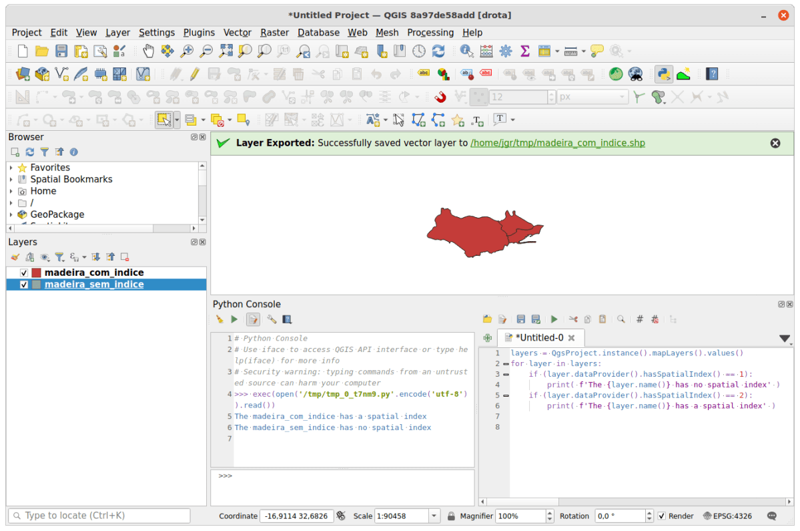Open the Project menu

27,33
